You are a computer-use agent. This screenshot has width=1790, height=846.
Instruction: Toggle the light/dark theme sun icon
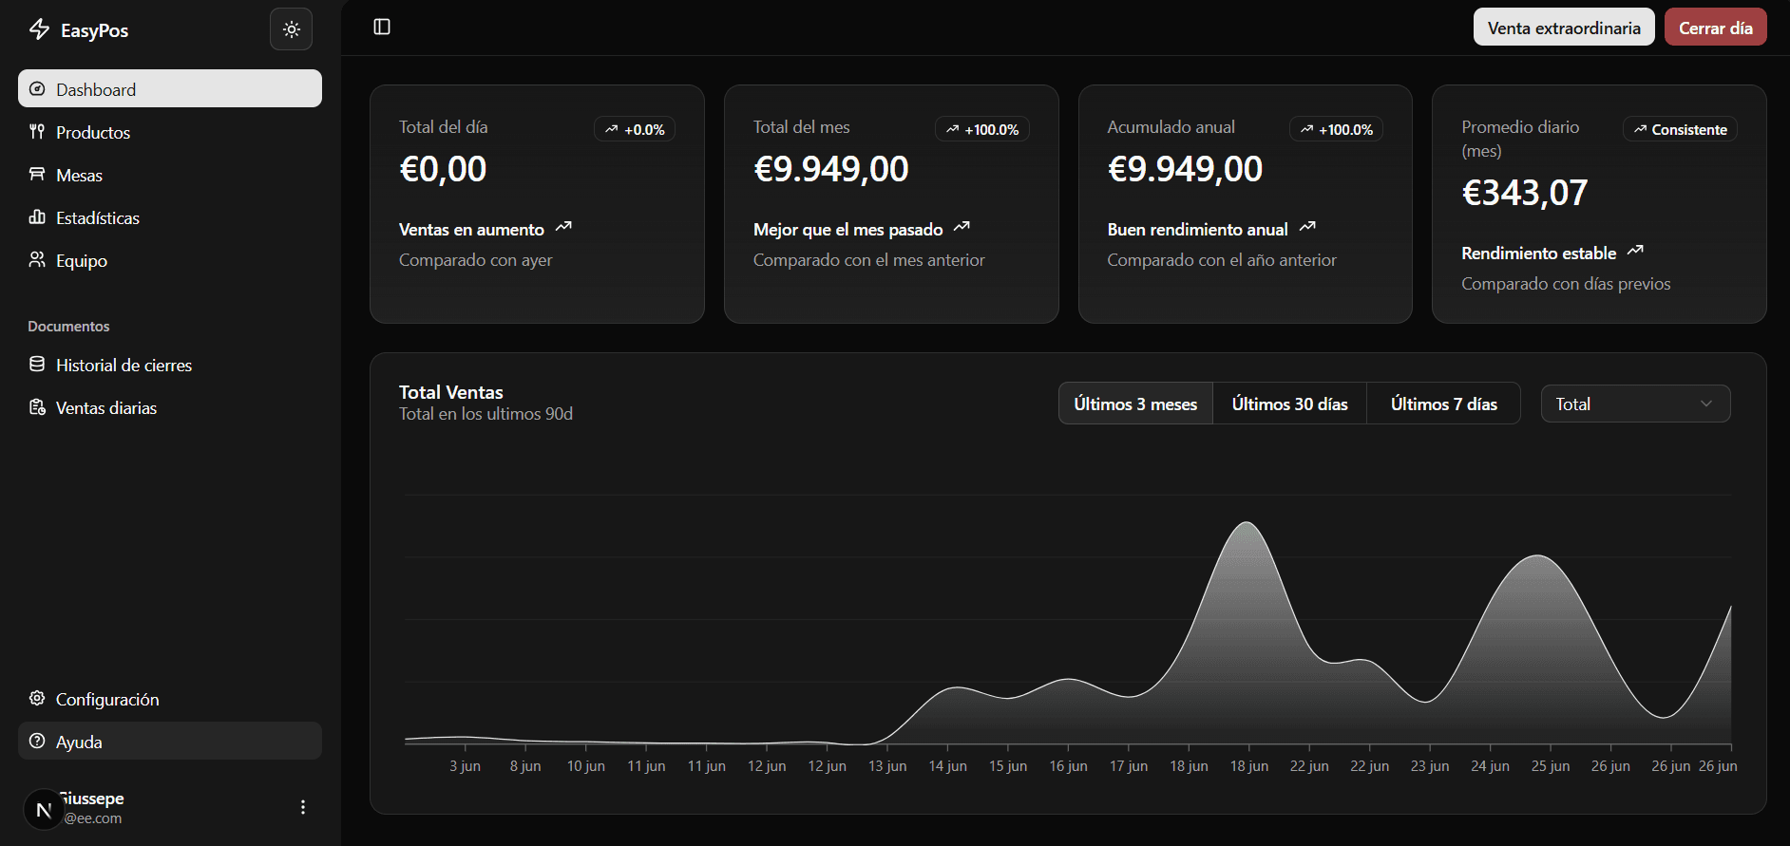[291, 29]
